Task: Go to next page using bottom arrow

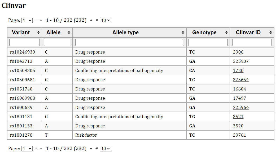Action: (91, 149)
